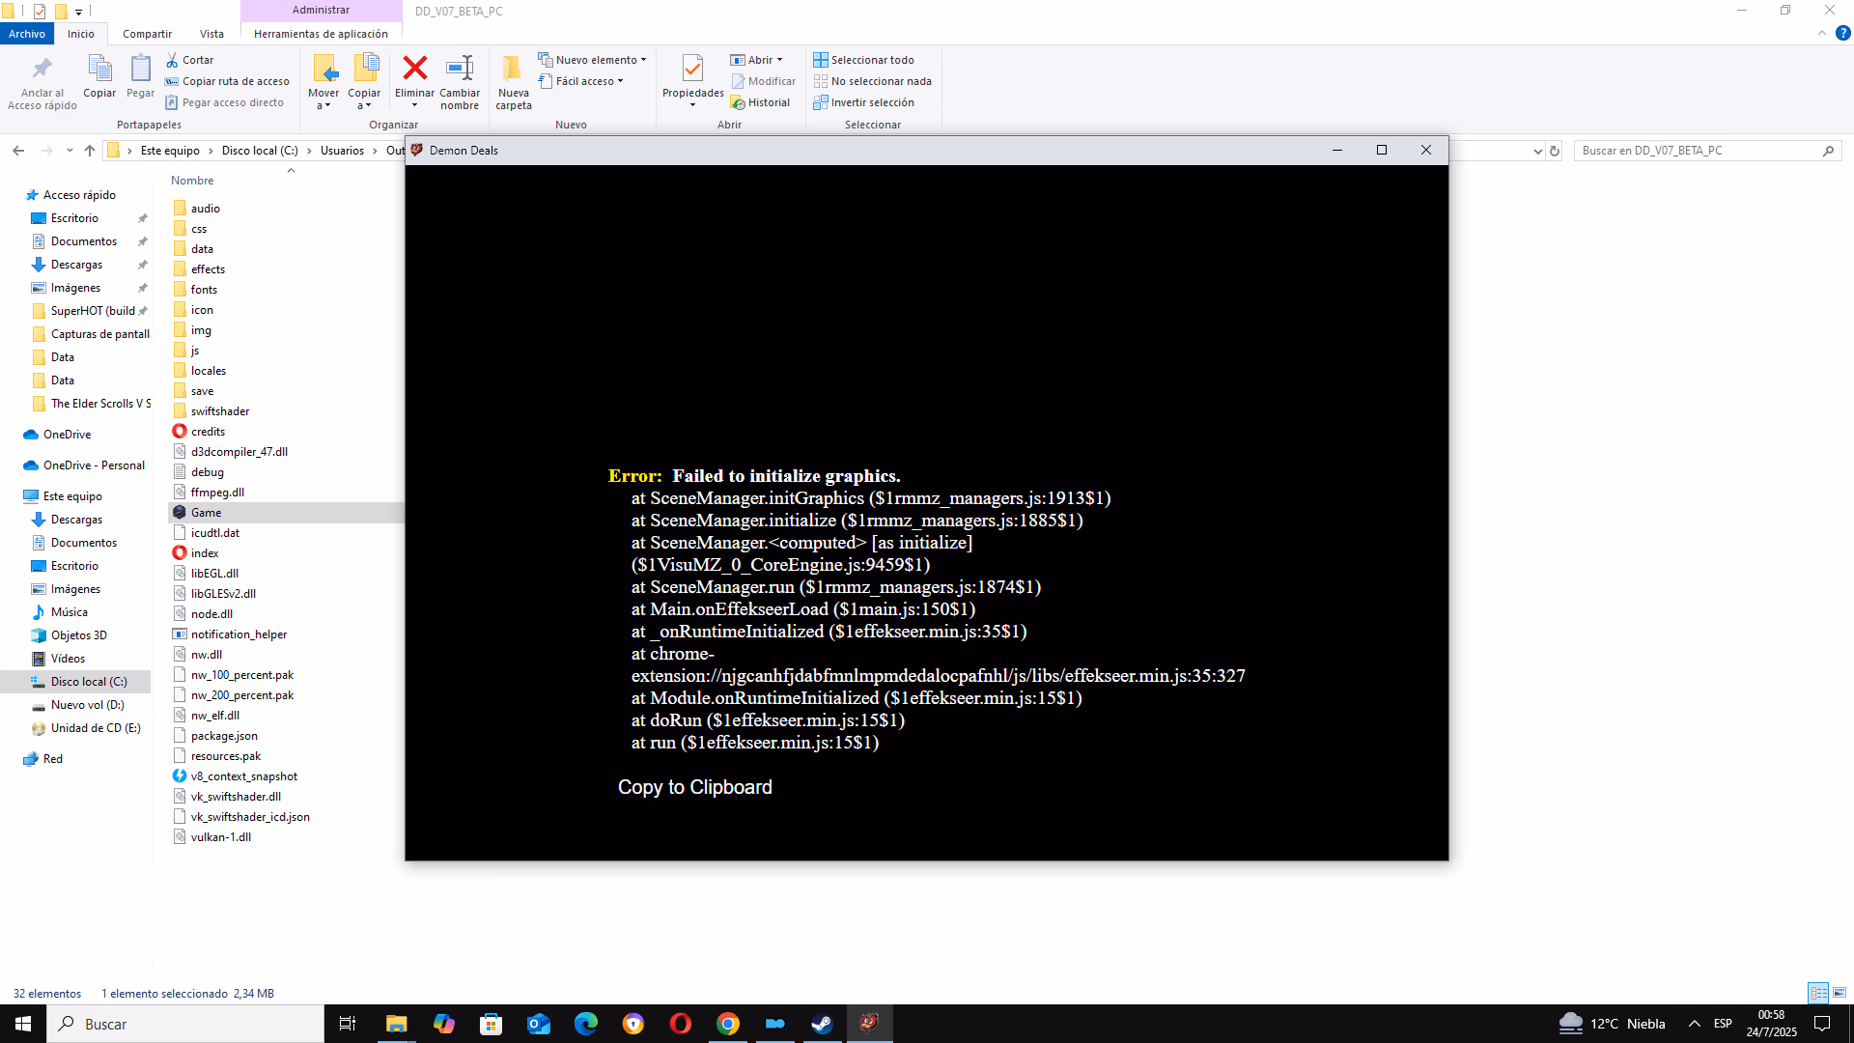Click the Pegar clipboard icon
This screenshot has width=1854, height=1043.
point(140,70)
